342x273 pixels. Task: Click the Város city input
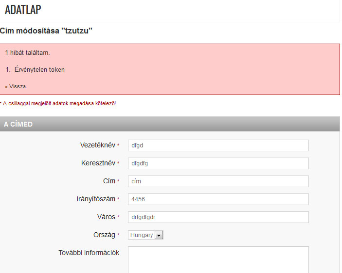[218, 217]
